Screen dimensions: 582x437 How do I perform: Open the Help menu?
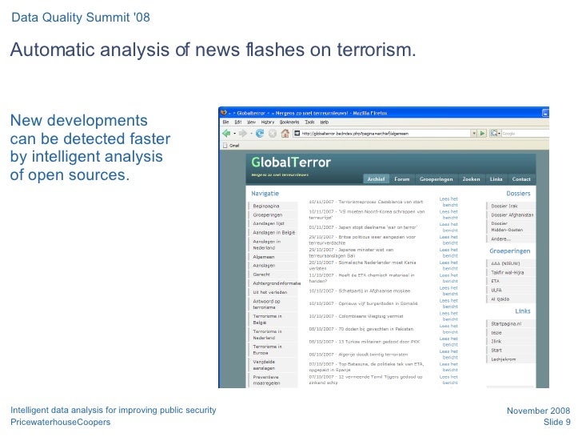tap(324, 122)
